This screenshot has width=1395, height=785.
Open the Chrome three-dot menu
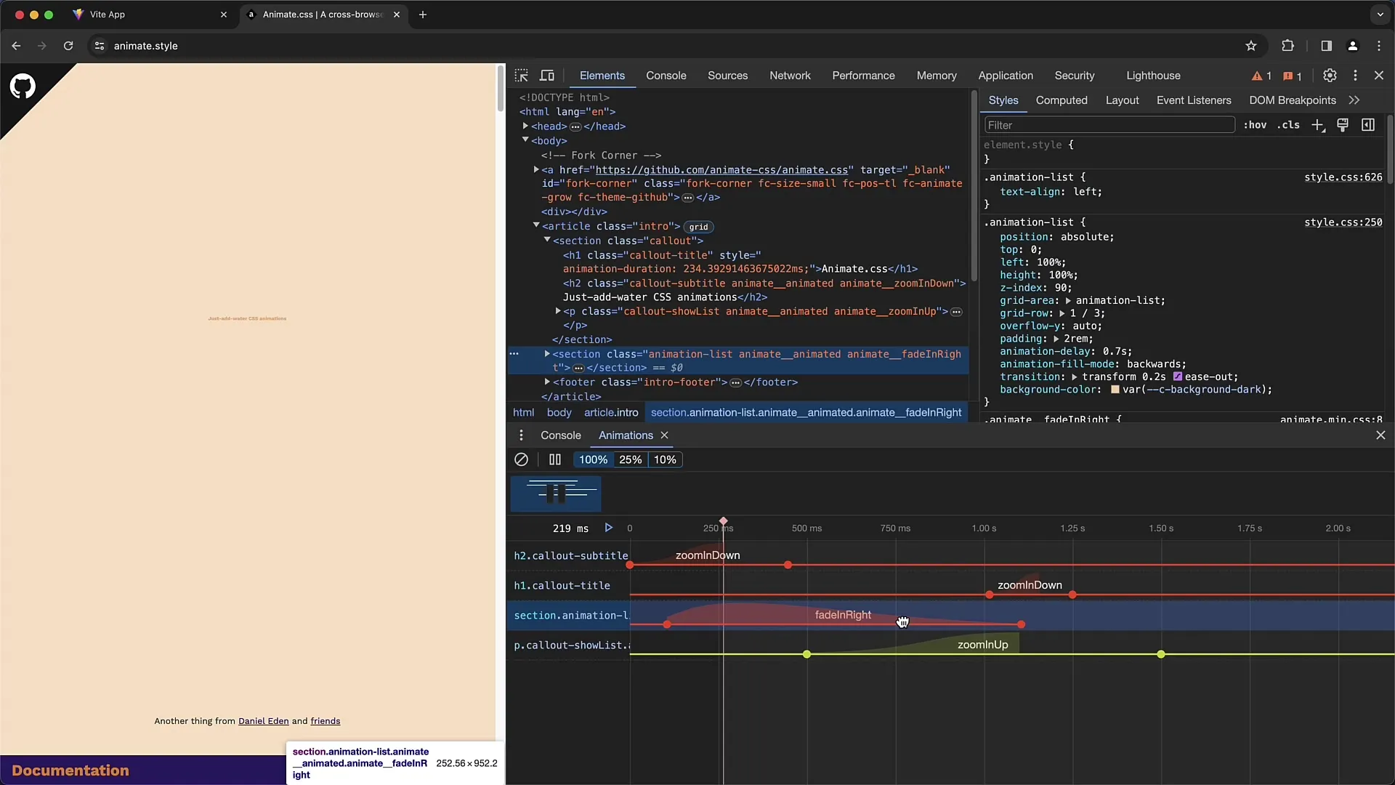point(1379,46)
